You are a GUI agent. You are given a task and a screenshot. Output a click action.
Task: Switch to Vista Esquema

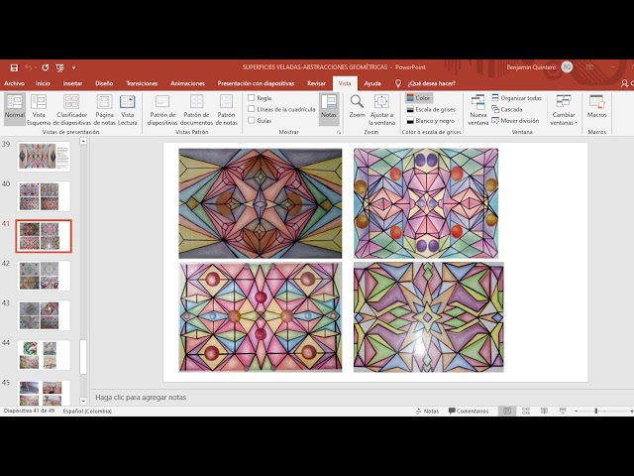(39, 109)
